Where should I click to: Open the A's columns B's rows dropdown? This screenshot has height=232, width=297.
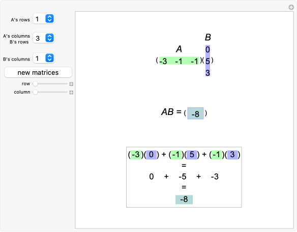(x=49, y=38)
